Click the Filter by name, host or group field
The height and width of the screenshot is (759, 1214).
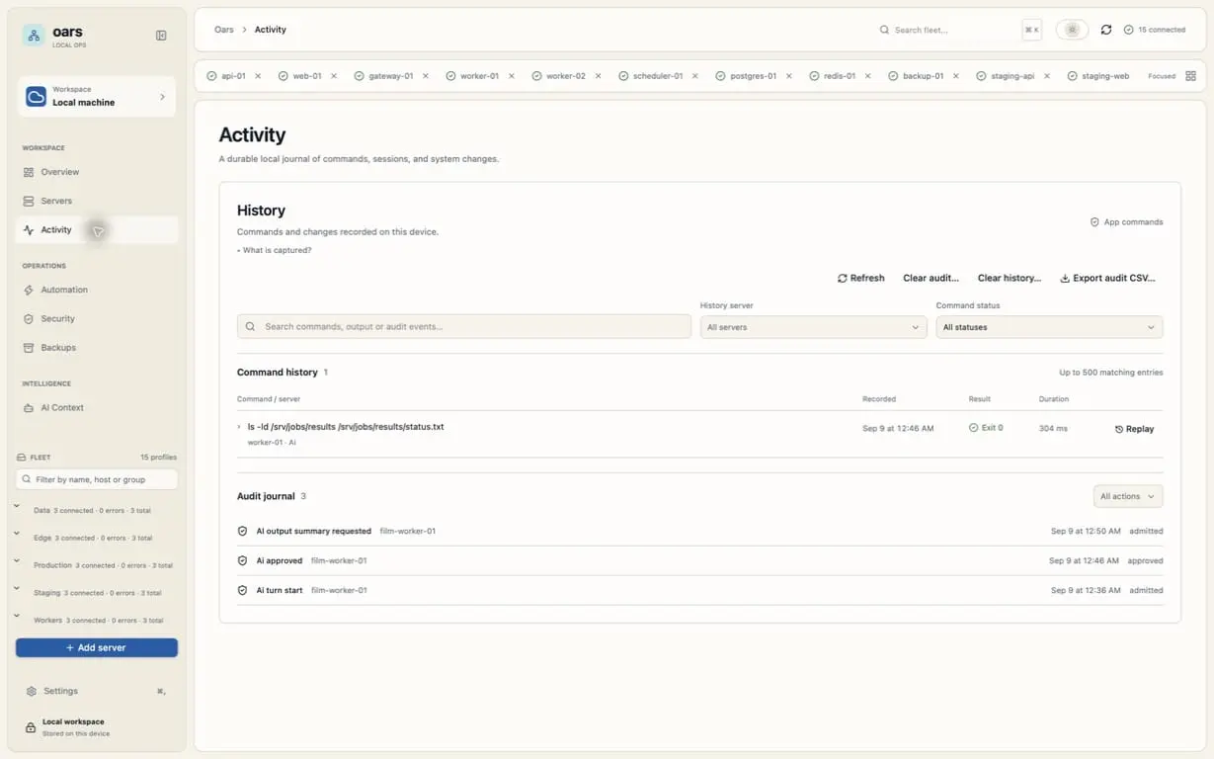click(x=96, y=479)
